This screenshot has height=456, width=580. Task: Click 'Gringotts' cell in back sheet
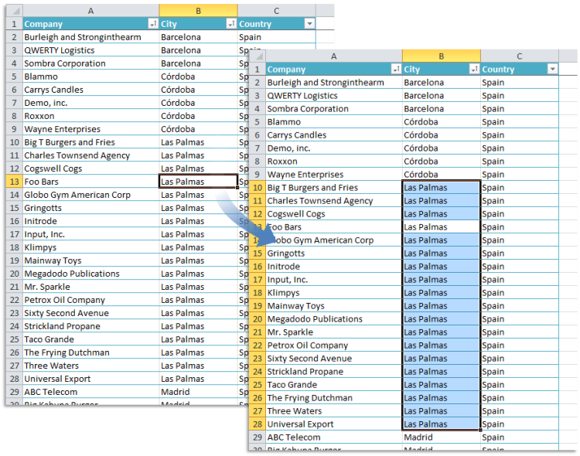(90, 208)
